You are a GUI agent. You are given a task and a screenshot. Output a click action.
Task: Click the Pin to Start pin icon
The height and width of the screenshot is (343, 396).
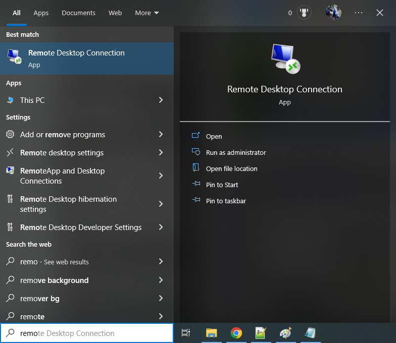pyautogui.click(x=196, y=184)
